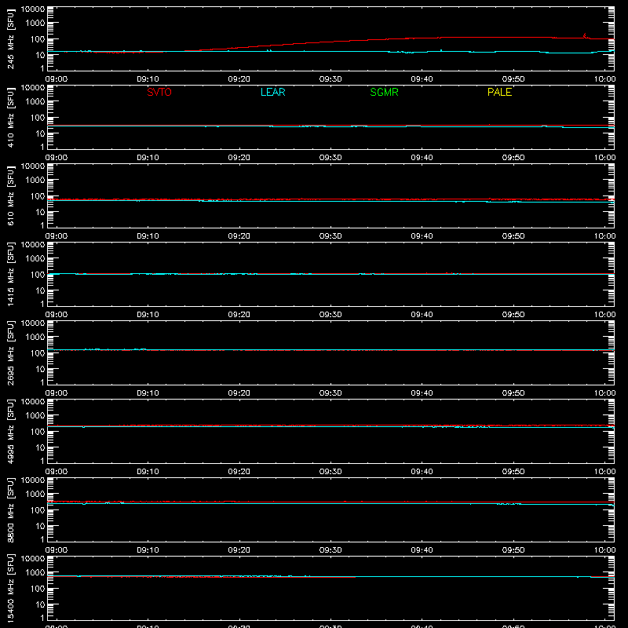
Task: Click 09:20 tick label under 2695 MHz plot
Action: click(239, 393)
